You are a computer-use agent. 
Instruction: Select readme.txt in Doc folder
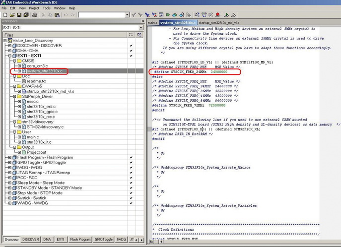pos(36,81)
